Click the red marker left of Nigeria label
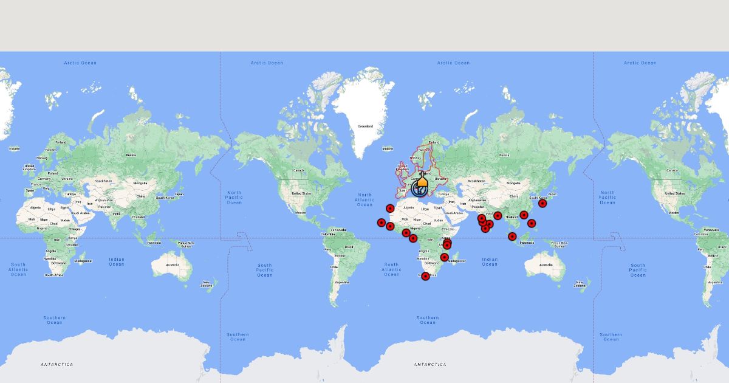729x383 pixels. 406,233
